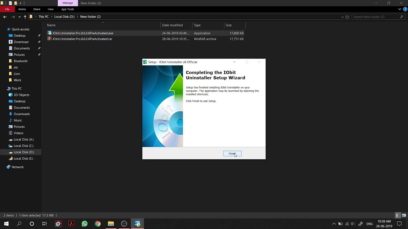The image size is (408, 229).
Task: Open Explorer help question mark icon
Action: (405, 9)
